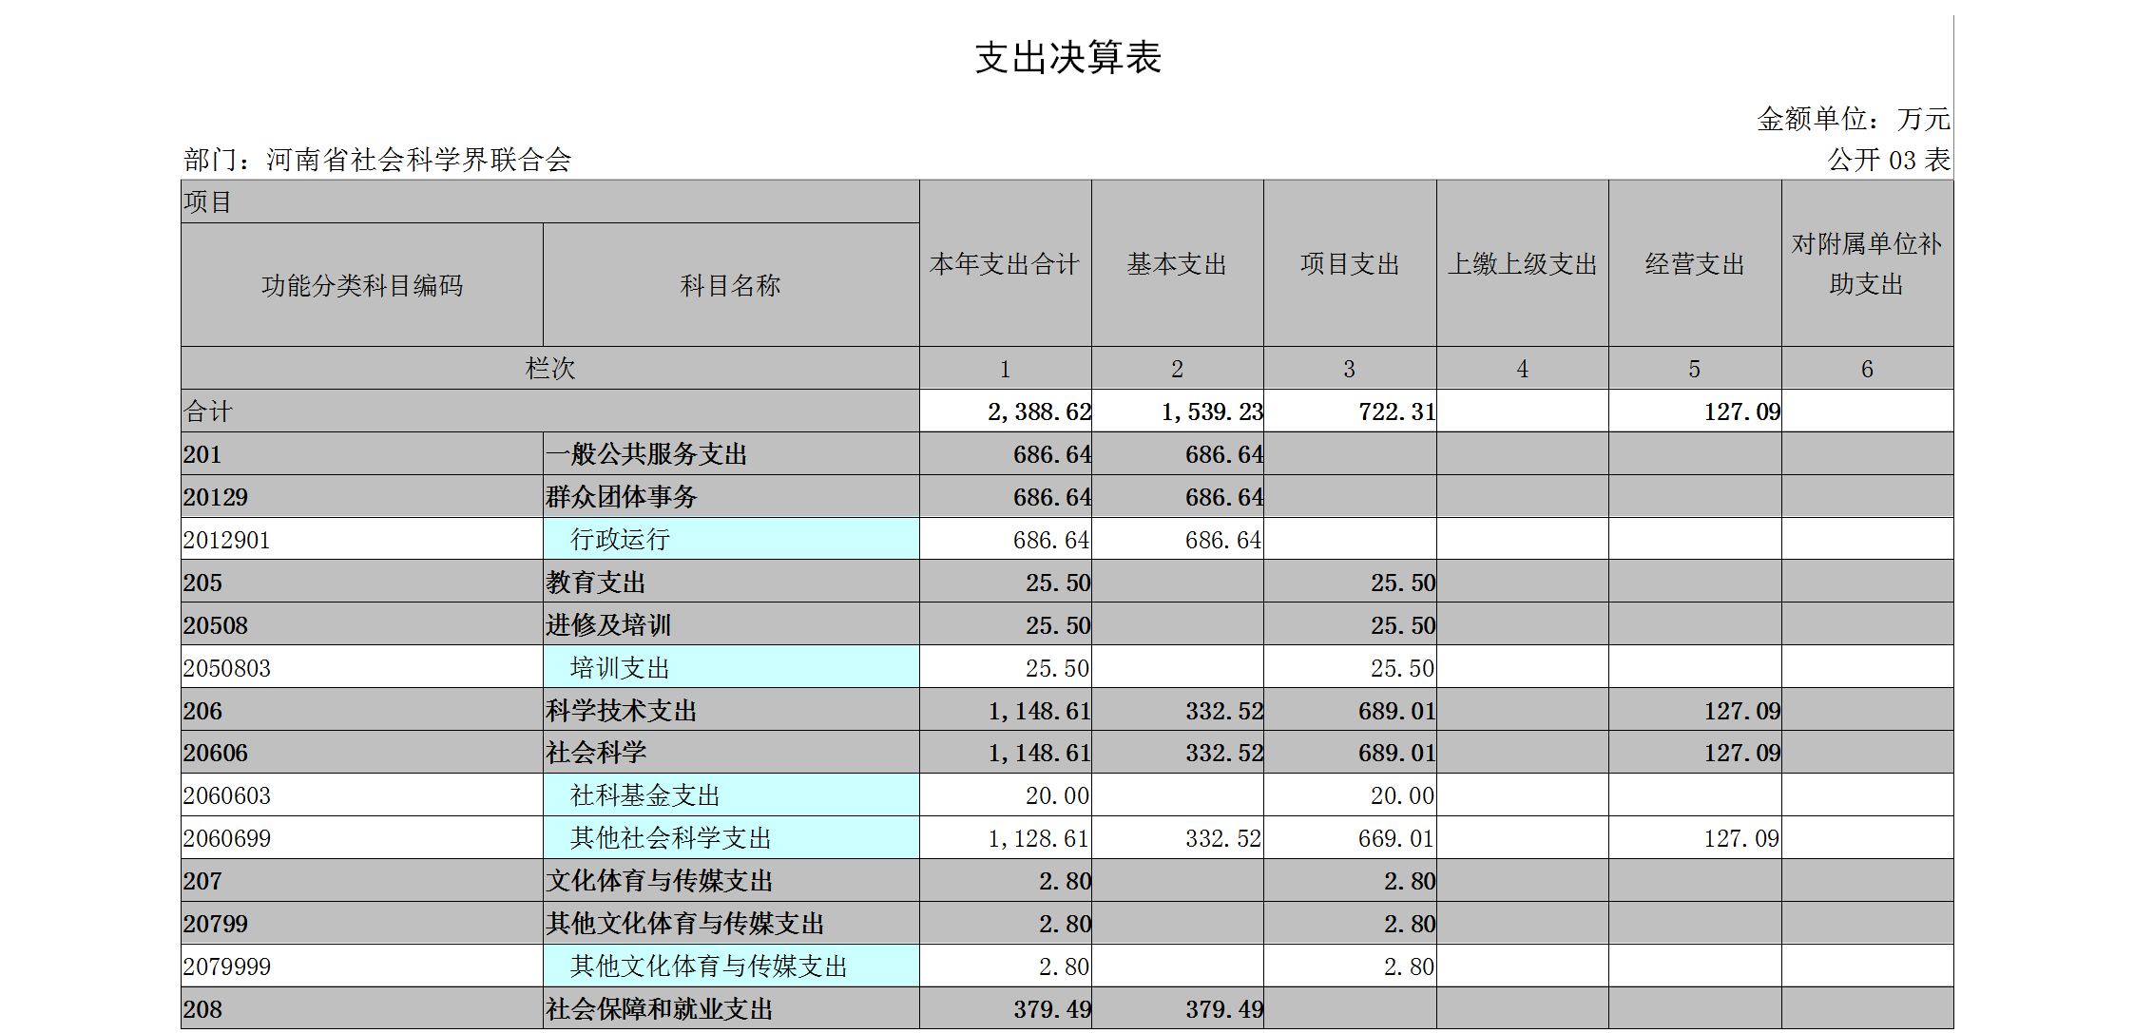Click value 669.01 in row 2060699
Image resolution: width=2134 pixels, height=1033 pixels.
pyautogui.click(x=1396, y=838)
